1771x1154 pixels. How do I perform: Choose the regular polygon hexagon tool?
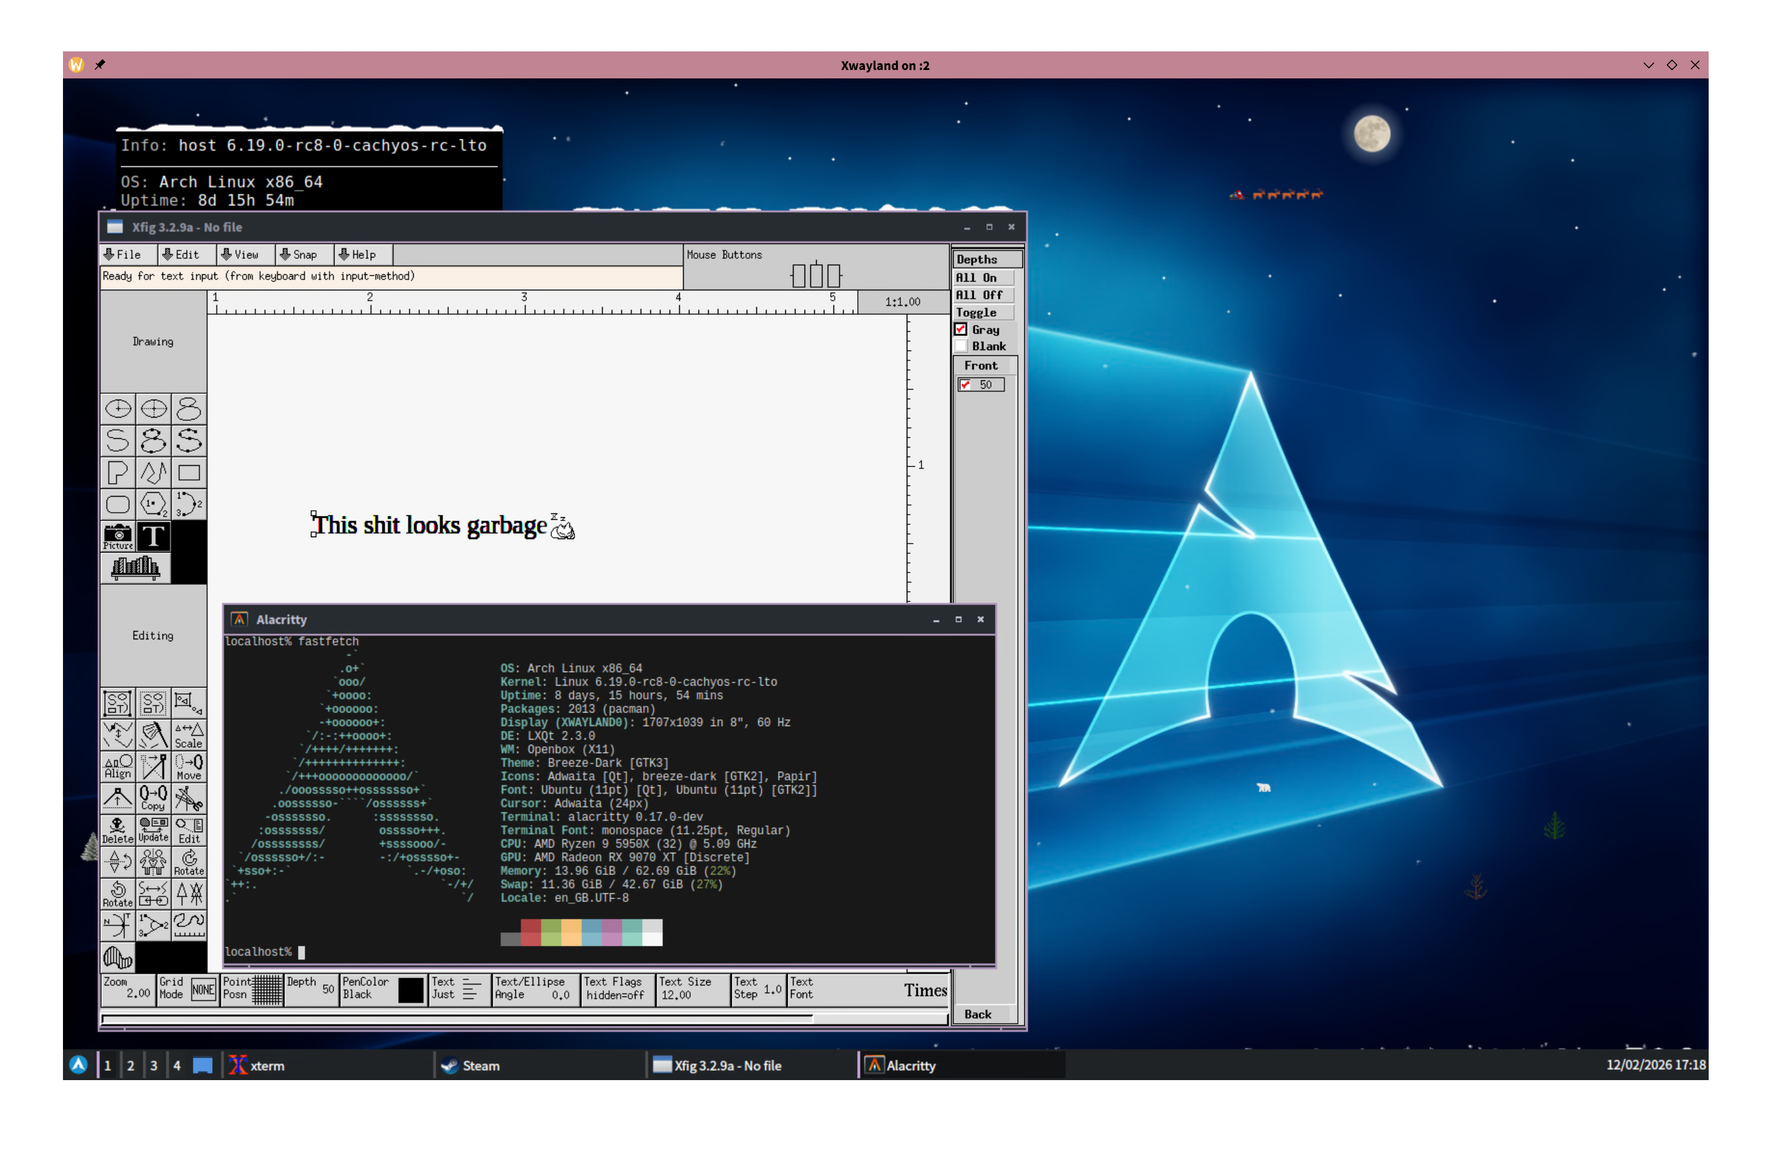coord(154,504)
